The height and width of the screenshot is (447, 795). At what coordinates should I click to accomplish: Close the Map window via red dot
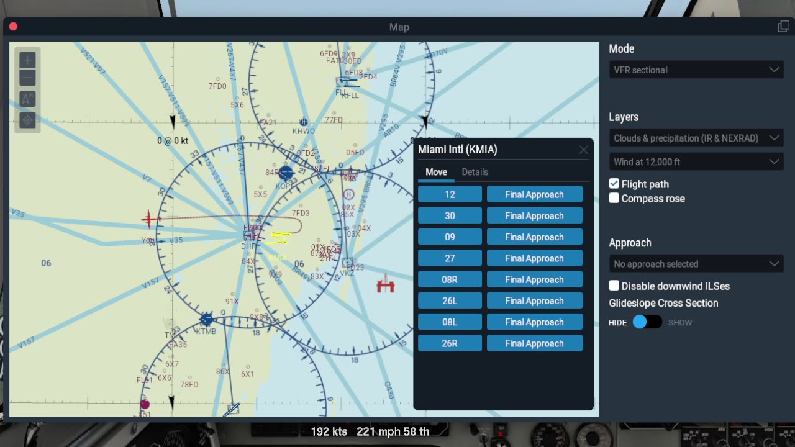click(x=13, y=27)
